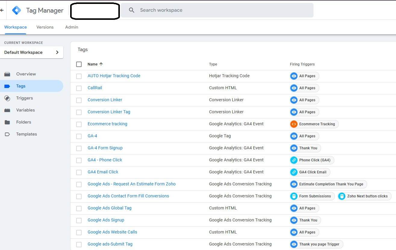This screenshot has height=250, width=396.
Task: Click the Tags sidebar icon
Action: point(7,86)
